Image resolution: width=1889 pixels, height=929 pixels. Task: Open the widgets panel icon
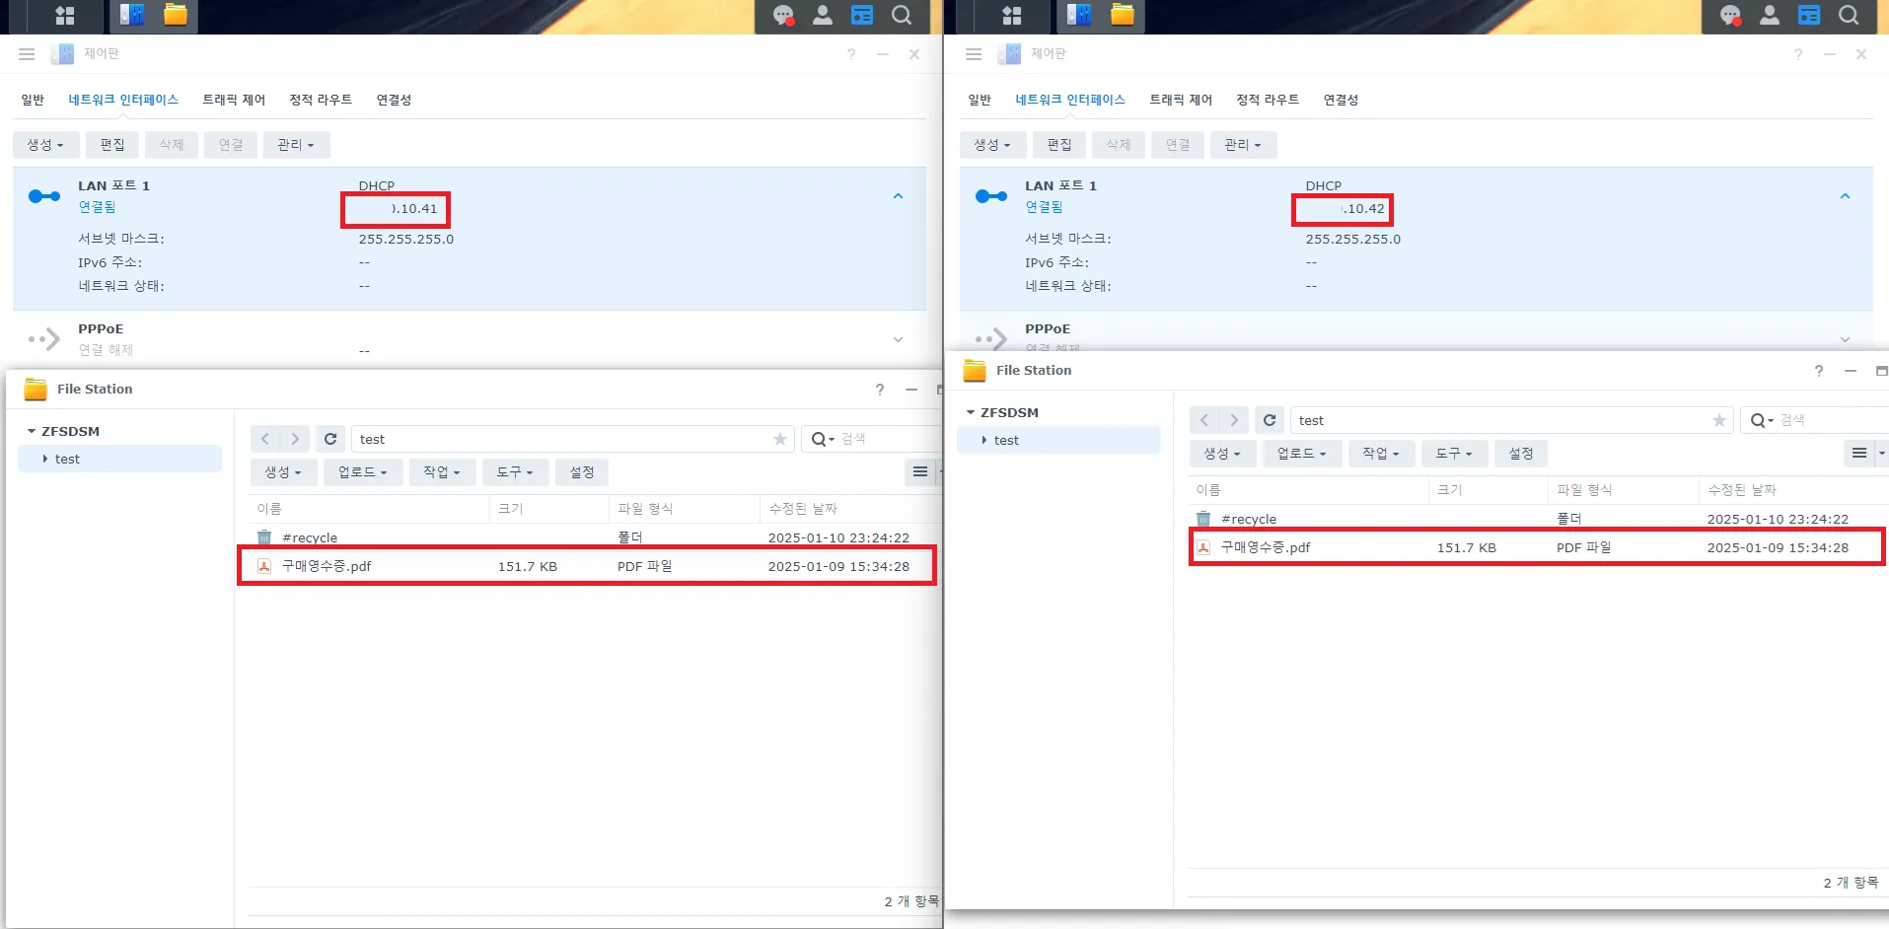tap(862, 16)
